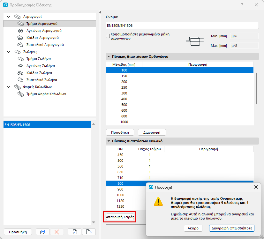The width and height of the screenshot is (264, 239).
Task: Click the Όνομα text field
Action: 182,26
